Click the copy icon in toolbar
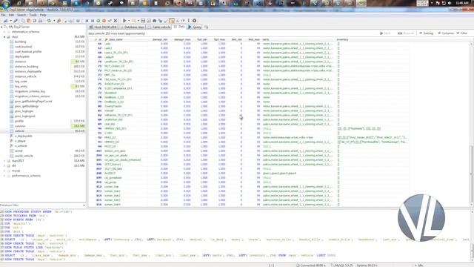 pyautogui.click(x=23, y=21)
